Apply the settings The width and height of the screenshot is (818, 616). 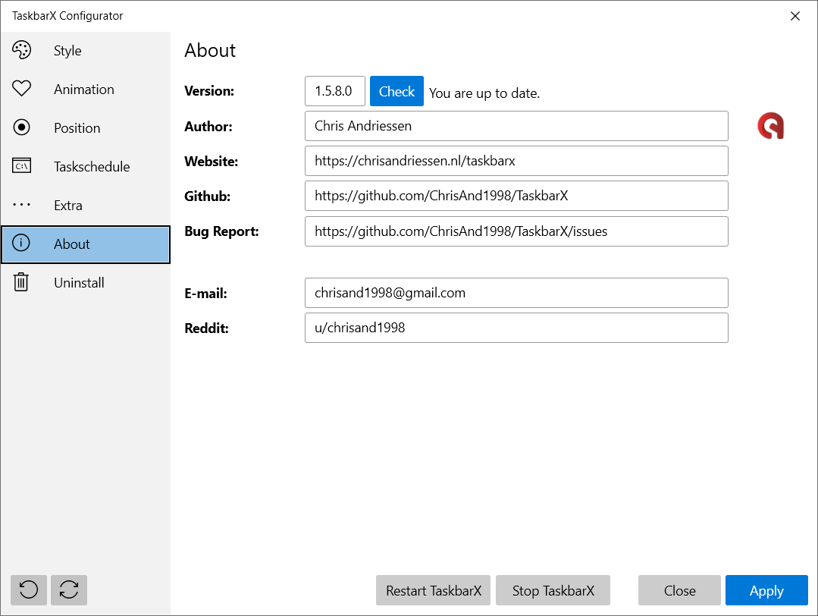[x=766, y=590]
